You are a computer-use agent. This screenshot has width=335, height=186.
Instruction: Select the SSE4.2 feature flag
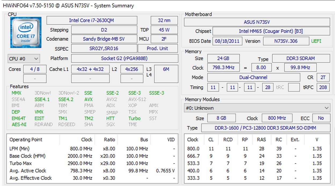coord(66,99)
